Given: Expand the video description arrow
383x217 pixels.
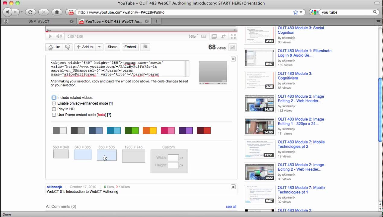Looking at the screenshot, I should [233, 187].
